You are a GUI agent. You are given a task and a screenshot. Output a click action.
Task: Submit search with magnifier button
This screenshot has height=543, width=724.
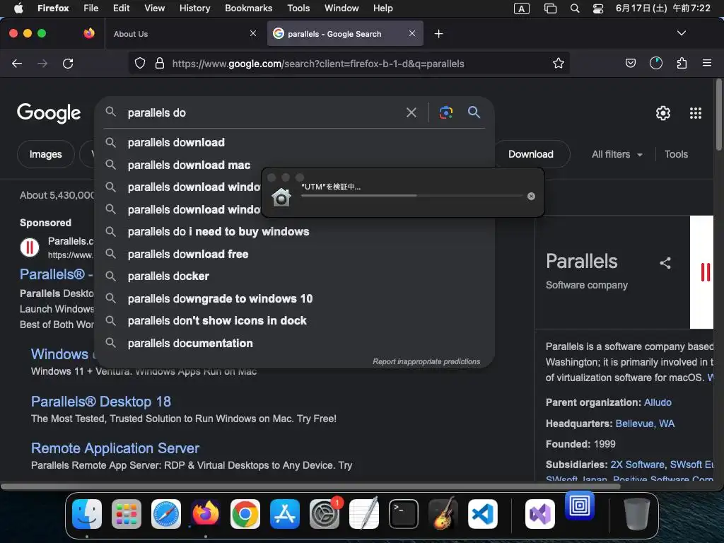[474, 112]
